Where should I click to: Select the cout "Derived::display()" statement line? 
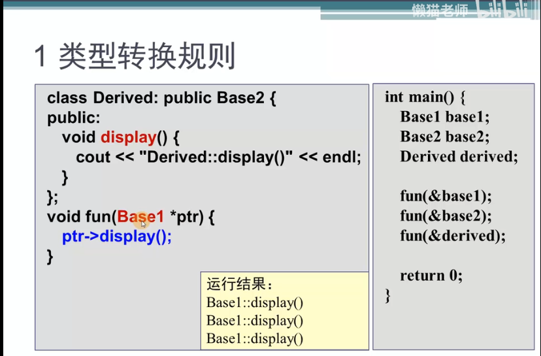click(x=218, y=157)
